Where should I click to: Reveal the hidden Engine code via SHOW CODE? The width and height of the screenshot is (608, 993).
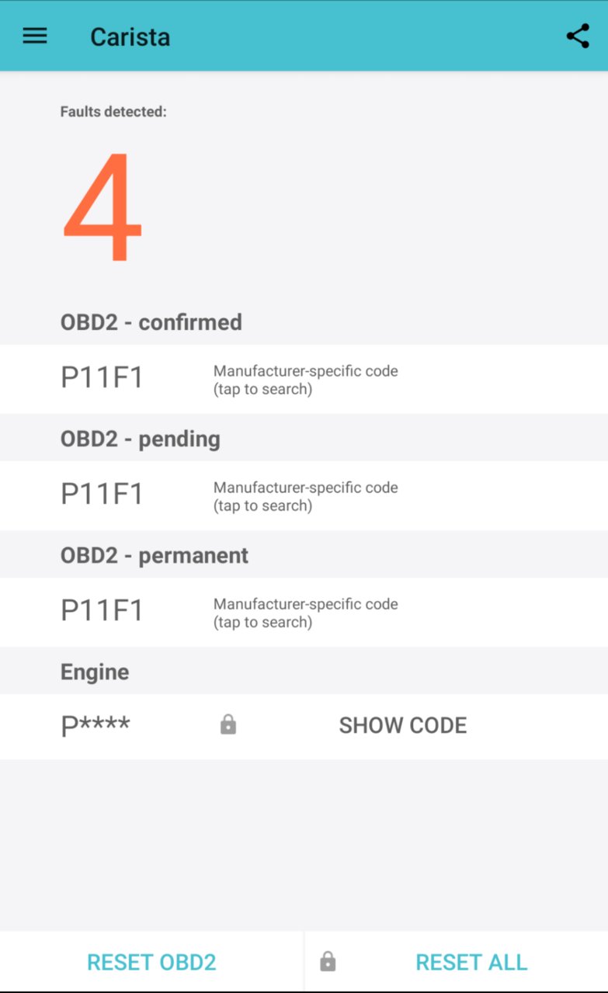click(403, 725)
